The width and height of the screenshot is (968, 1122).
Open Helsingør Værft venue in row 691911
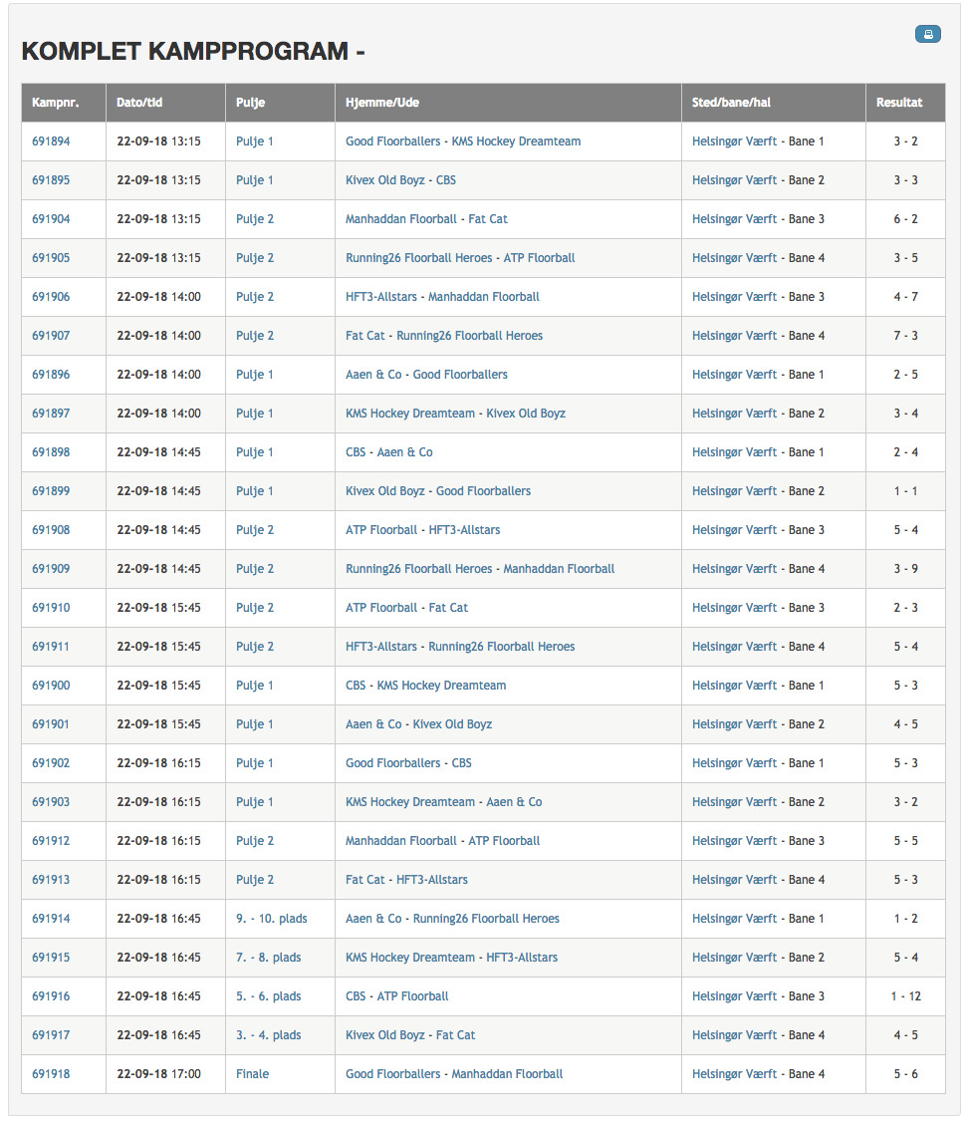(734, 647)
